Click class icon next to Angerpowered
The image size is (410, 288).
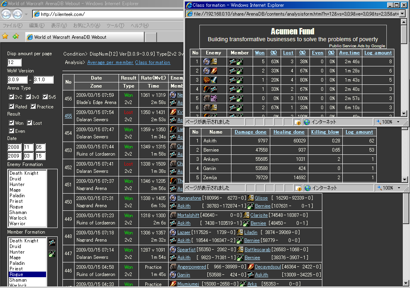coord(173,266)
